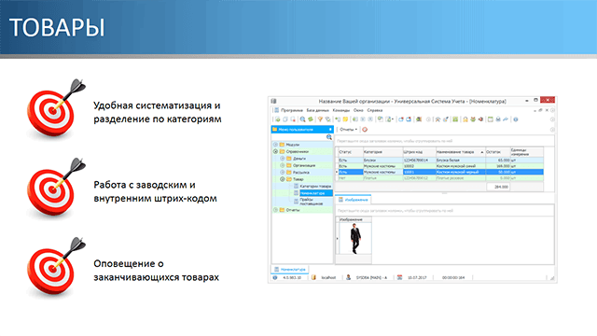This screenshot has width=597, height=336.
Task: Click the paintbrush icon in the toolbar
Action: 445,119
